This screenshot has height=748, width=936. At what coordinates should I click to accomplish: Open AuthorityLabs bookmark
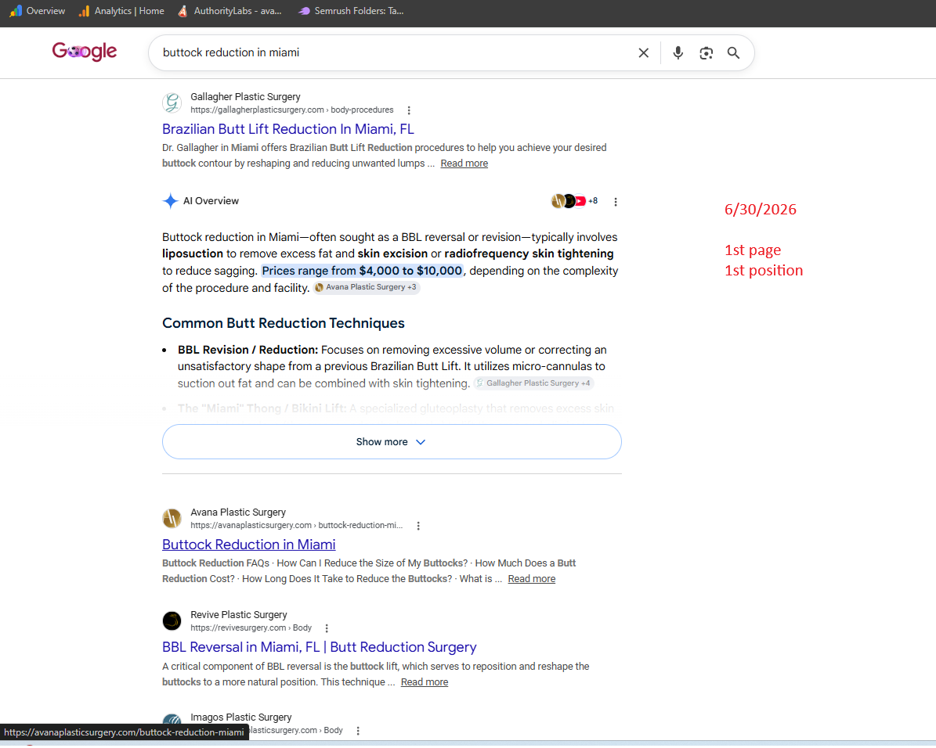point(229,11)
